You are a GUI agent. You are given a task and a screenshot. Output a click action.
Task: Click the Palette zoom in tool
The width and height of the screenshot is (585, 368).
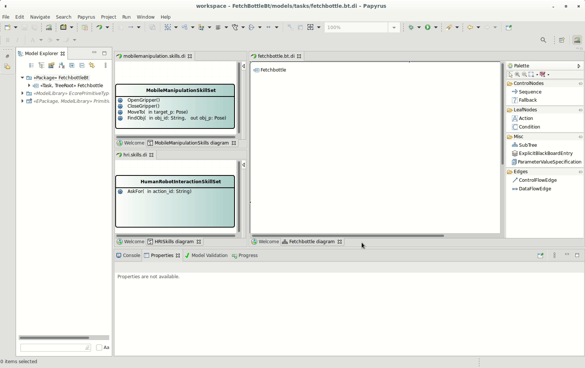(517, 74)
